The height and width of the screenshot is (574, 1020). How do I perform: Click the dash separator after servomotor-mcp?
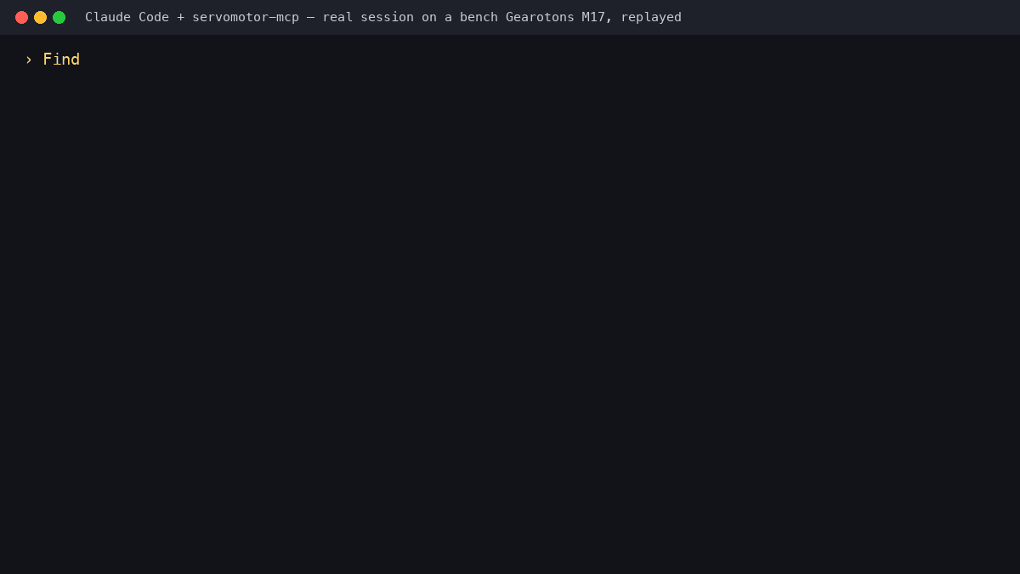click(x=310, y=17)
